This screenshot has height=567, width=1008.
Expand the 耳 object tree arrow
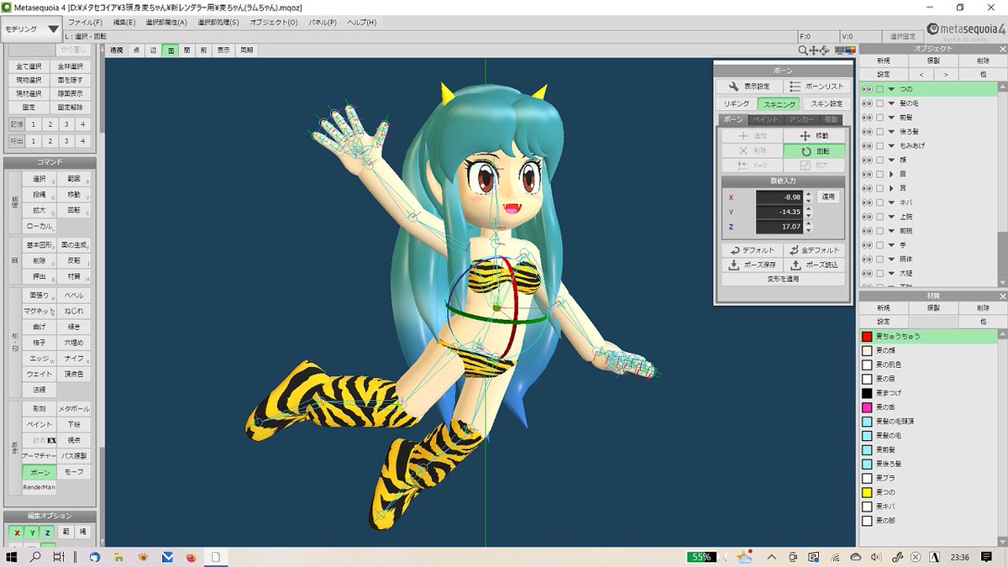tap(891, 188)
